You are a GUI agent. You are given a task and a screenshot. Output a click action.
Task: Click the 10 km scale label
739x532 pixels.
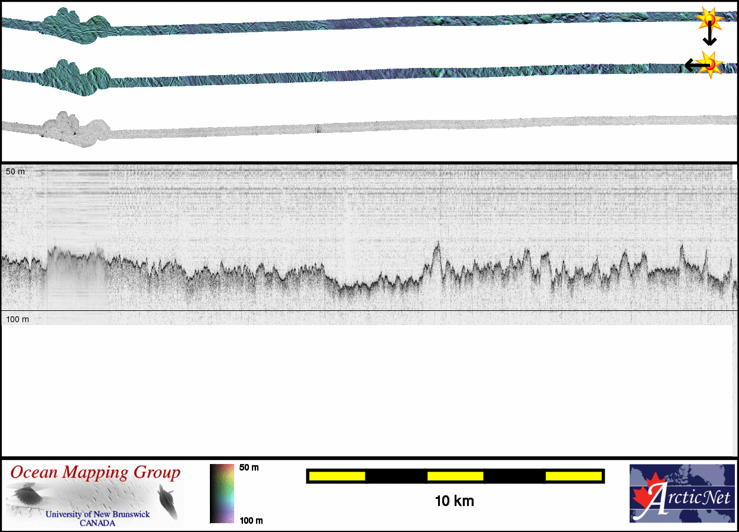point(454,501)
